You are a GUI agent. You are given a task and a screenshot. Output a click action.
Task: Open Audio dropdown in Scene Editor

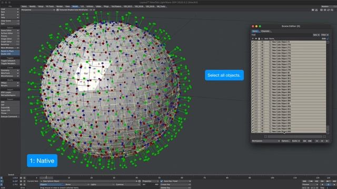pyautogui.click(x=296, y=141)
